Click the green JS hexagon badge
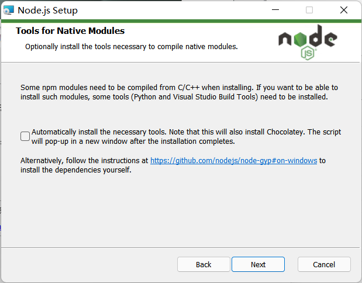This screenshot has width=362, height=283. tap(308, 53)
